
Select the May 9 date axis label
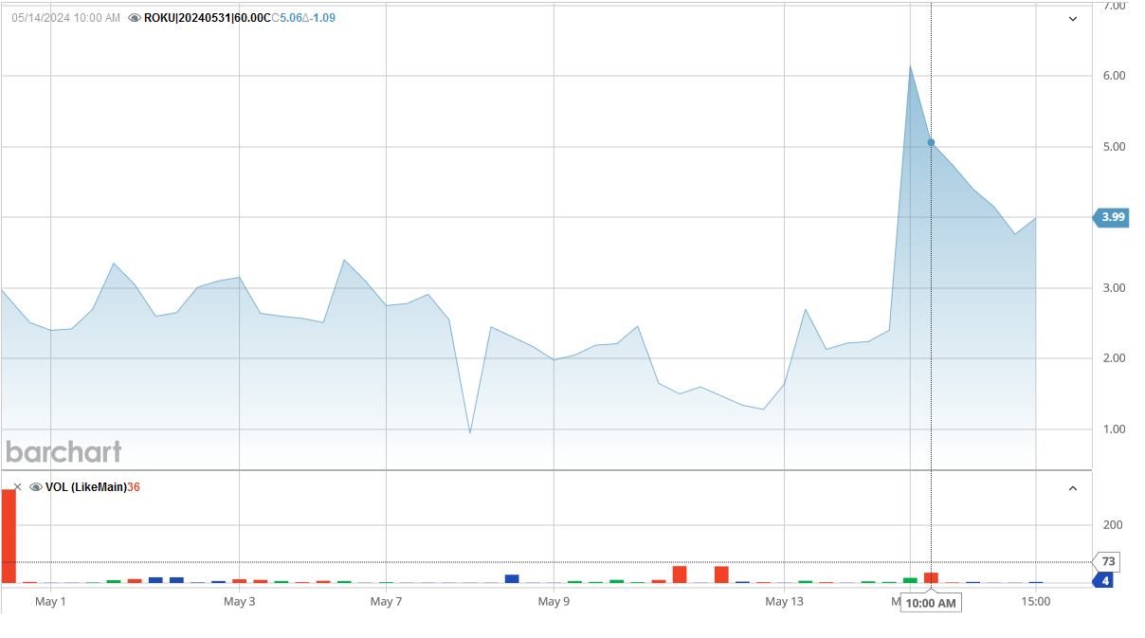(554, 600)
